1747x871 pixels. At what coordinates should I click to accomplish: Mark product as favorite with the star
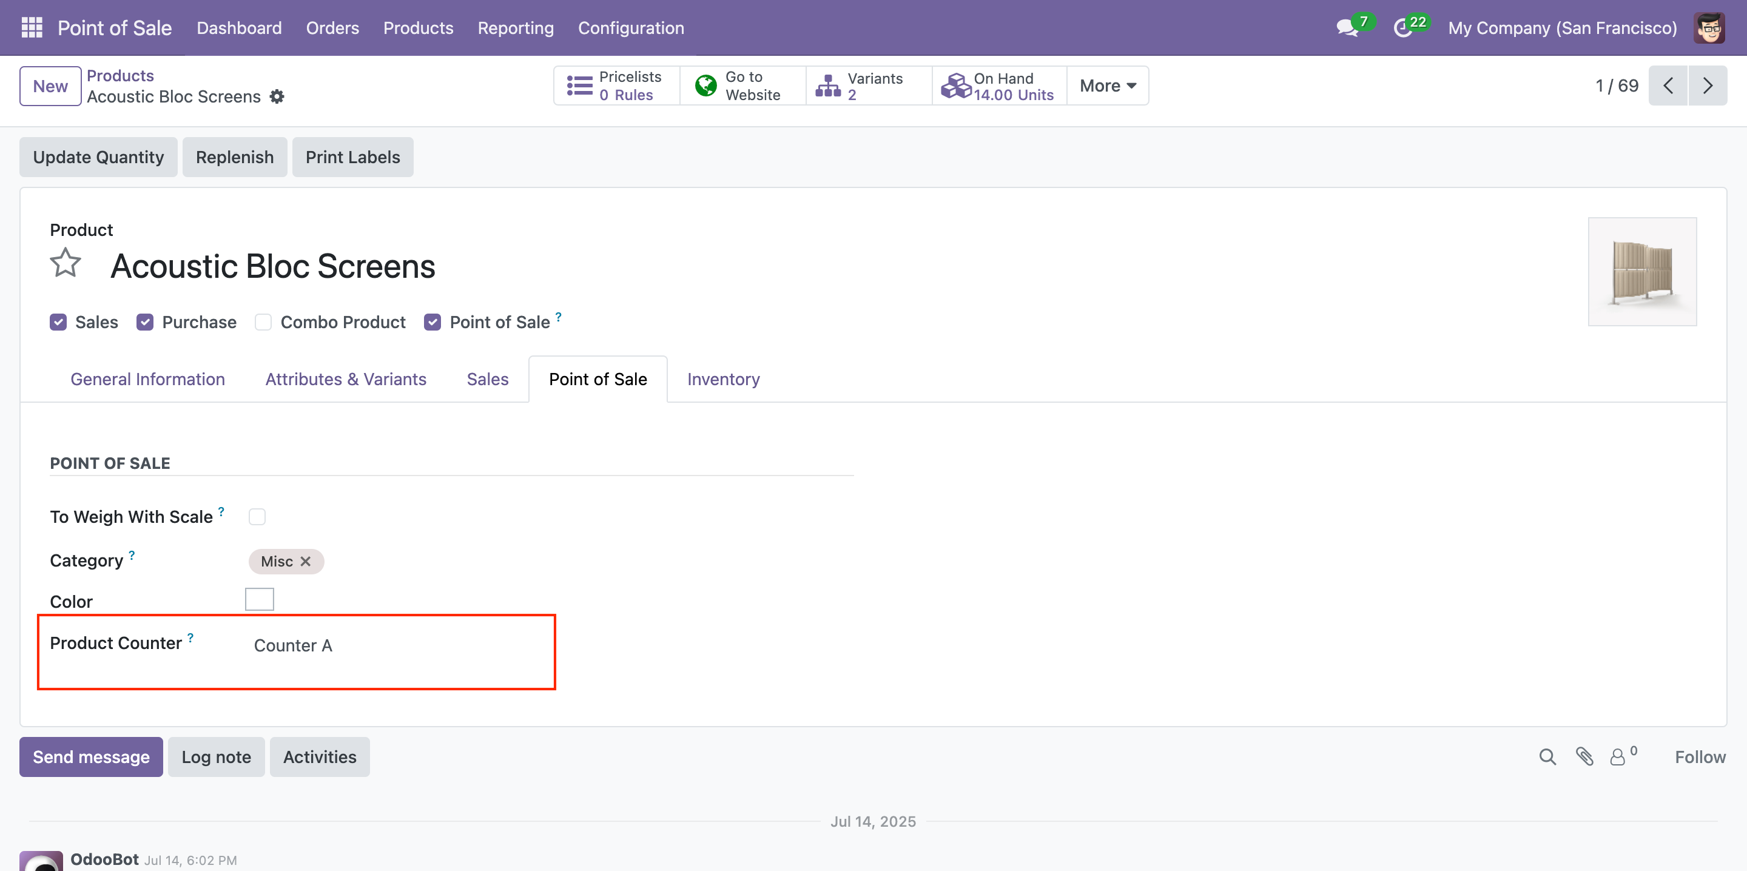(x=66, y=263)
